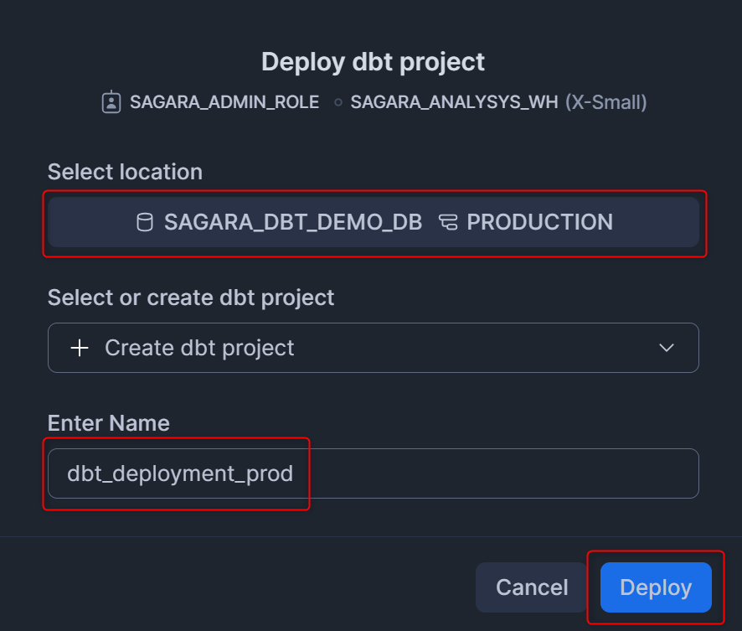Open the Select location picker

[374, 222]
